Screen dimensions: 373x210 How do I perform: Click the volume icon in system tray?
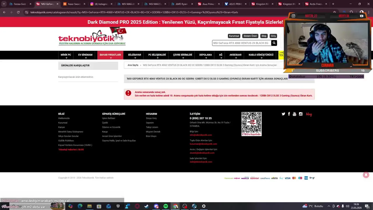pos(347,206)
